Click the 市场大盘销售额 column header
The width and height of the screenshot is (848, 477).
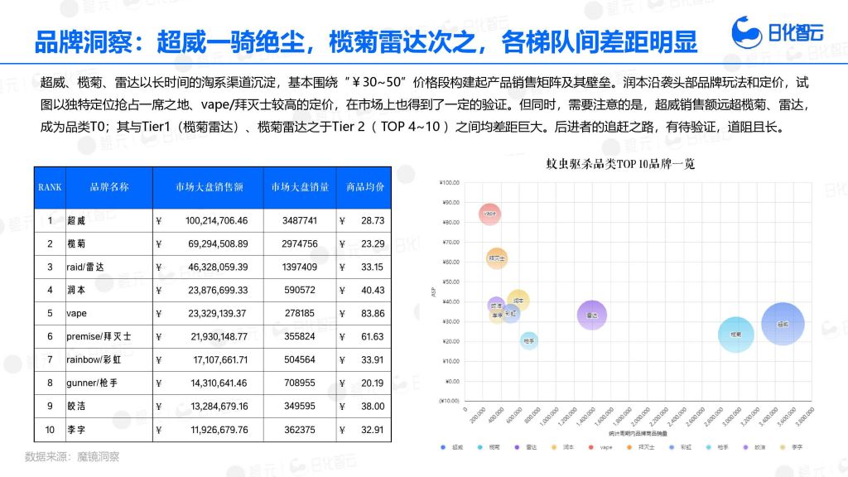pos(208,187)
